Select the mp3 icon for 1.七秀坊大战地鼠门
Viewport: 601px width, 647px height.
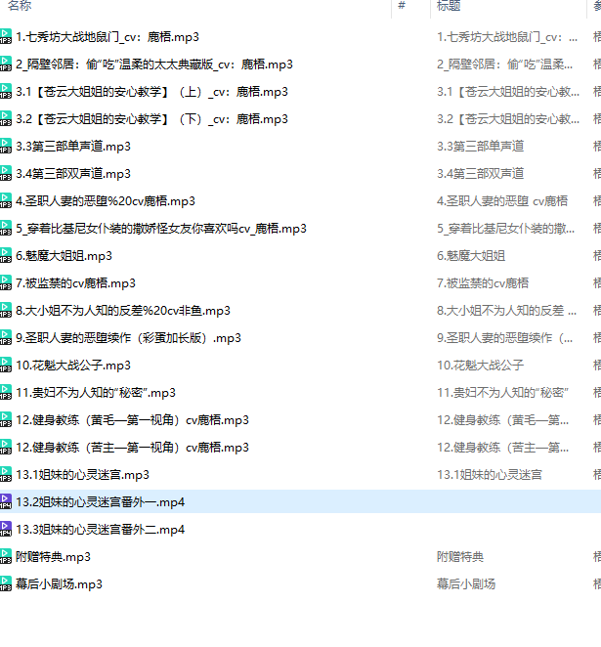pyautogui.click(x=6, y=36)
